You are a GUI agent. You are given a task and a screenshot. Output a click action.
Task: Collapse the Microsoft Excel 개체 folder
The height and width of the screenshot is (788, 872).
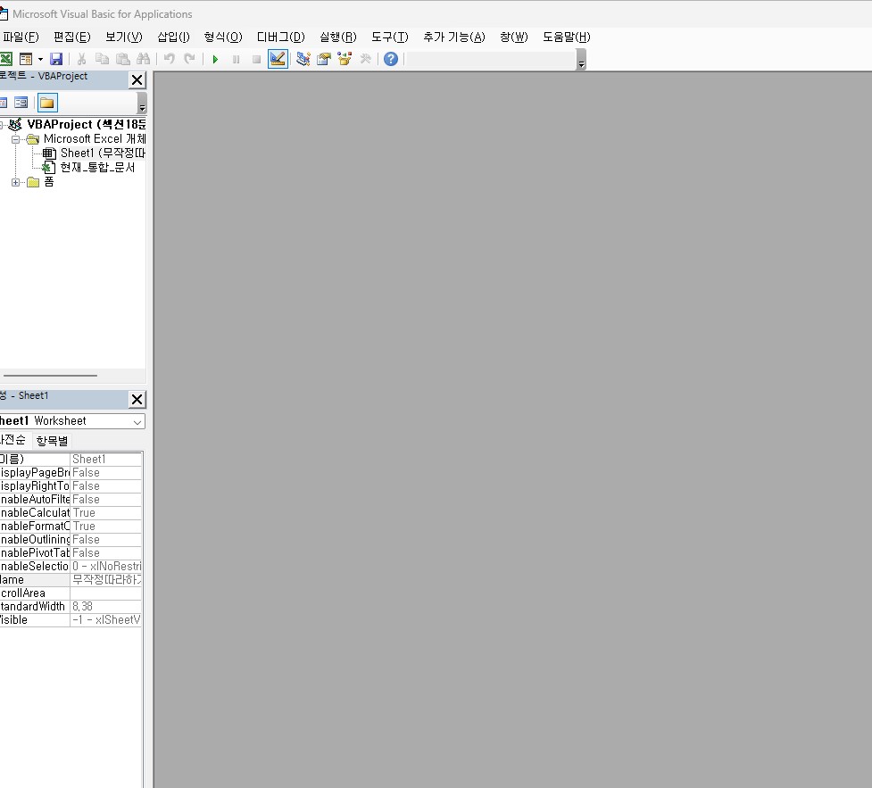(x=16, y=139)
